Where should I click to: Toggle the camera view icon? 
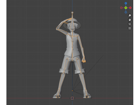(129, 24)
